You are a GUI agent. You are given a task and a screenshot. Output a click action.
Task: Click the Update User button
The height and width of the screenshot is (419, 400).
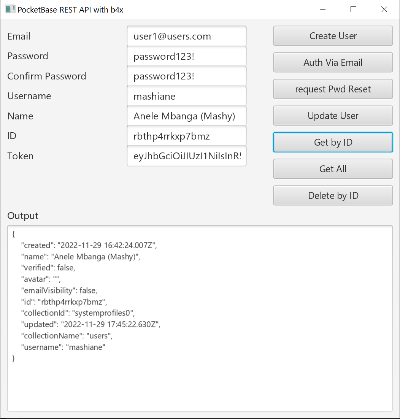coord(333,116)
